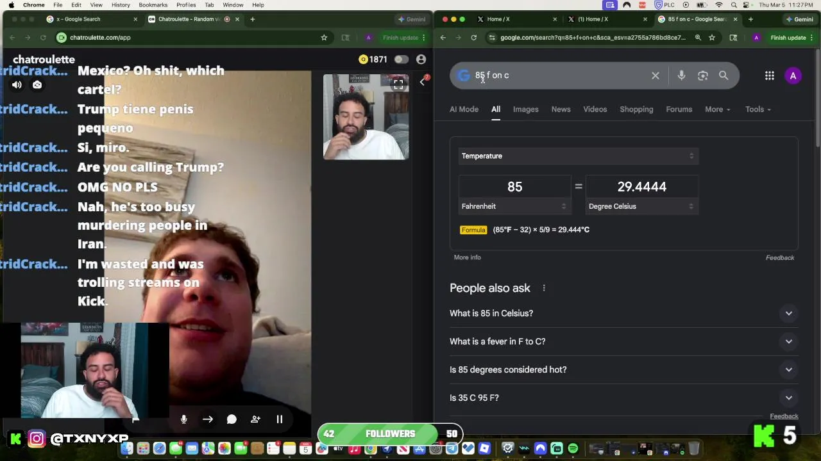Toggle the switch beside the coin balance
Image resolution: width=821 pixels, height=461 pixels.
(x=401, y=60)
